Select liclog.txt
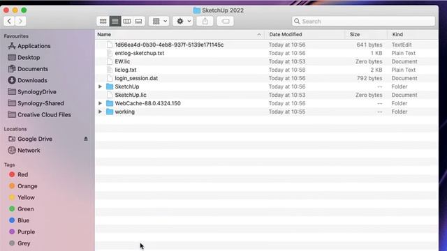The height and width of the screenshot is (251, 447). tap(126, 70)
